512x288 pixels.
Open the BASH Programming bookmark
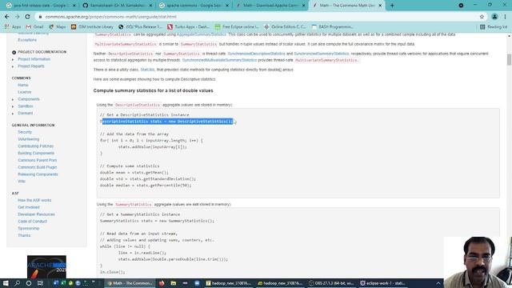click(x=333, y=26)
